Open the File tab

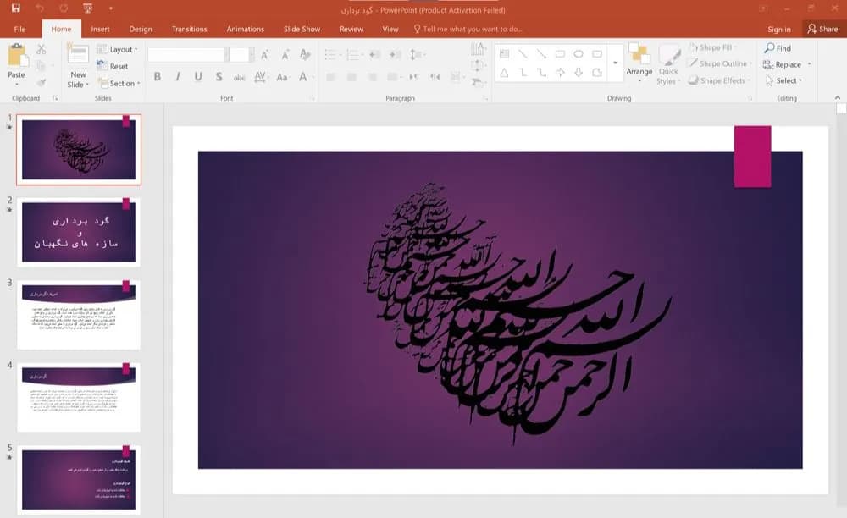[x=20, y=29]
